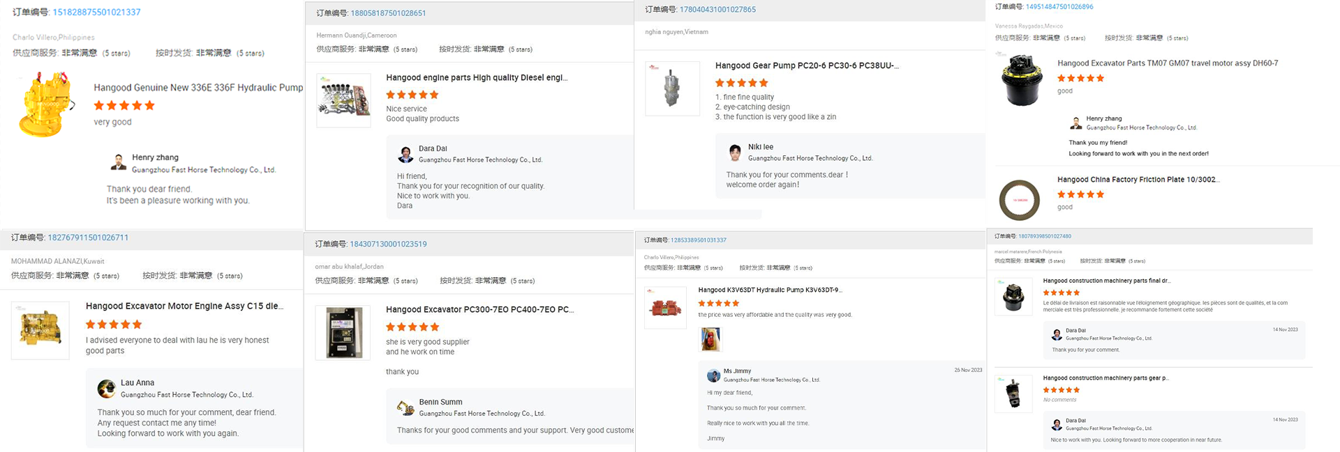Open order number 182767911501026711
Viewport: 1340px width, 452px height.
[88, 237]
